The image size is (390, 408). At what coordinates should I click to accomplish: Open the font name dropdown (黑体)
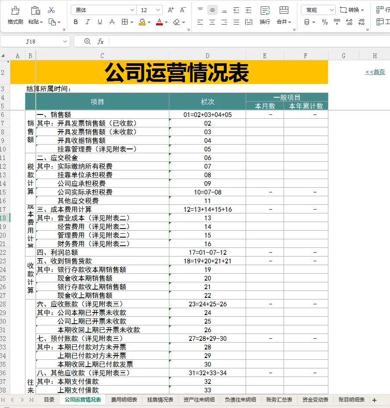coord(132,10)
